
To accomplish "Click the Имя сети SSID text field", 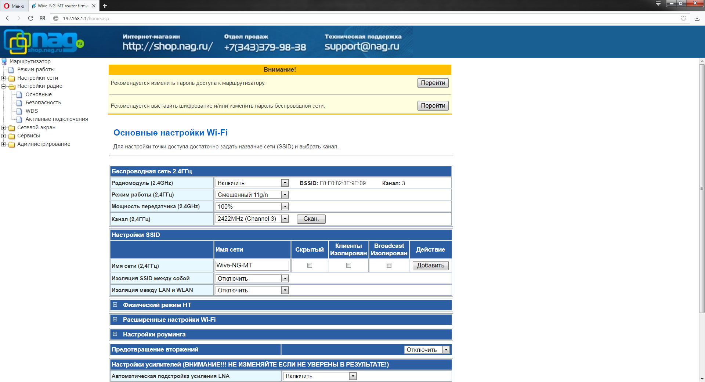I will [252, 266].
